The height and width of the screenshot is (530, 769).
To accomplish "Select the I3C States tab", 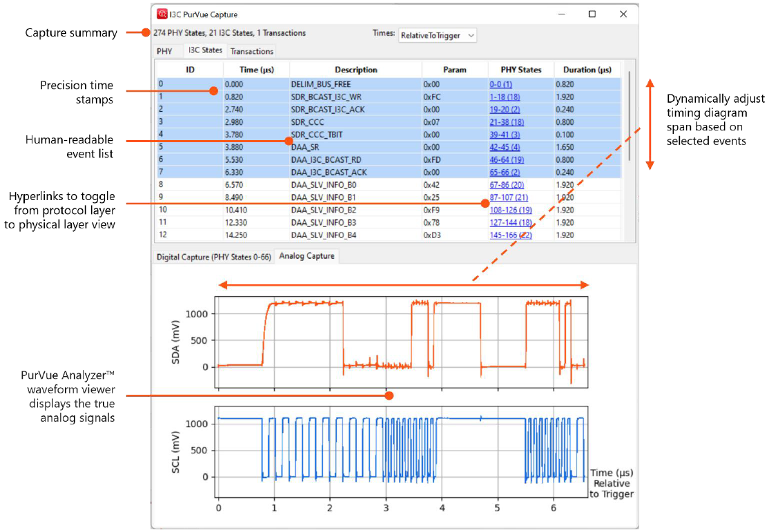I will (x=205, y=50).
